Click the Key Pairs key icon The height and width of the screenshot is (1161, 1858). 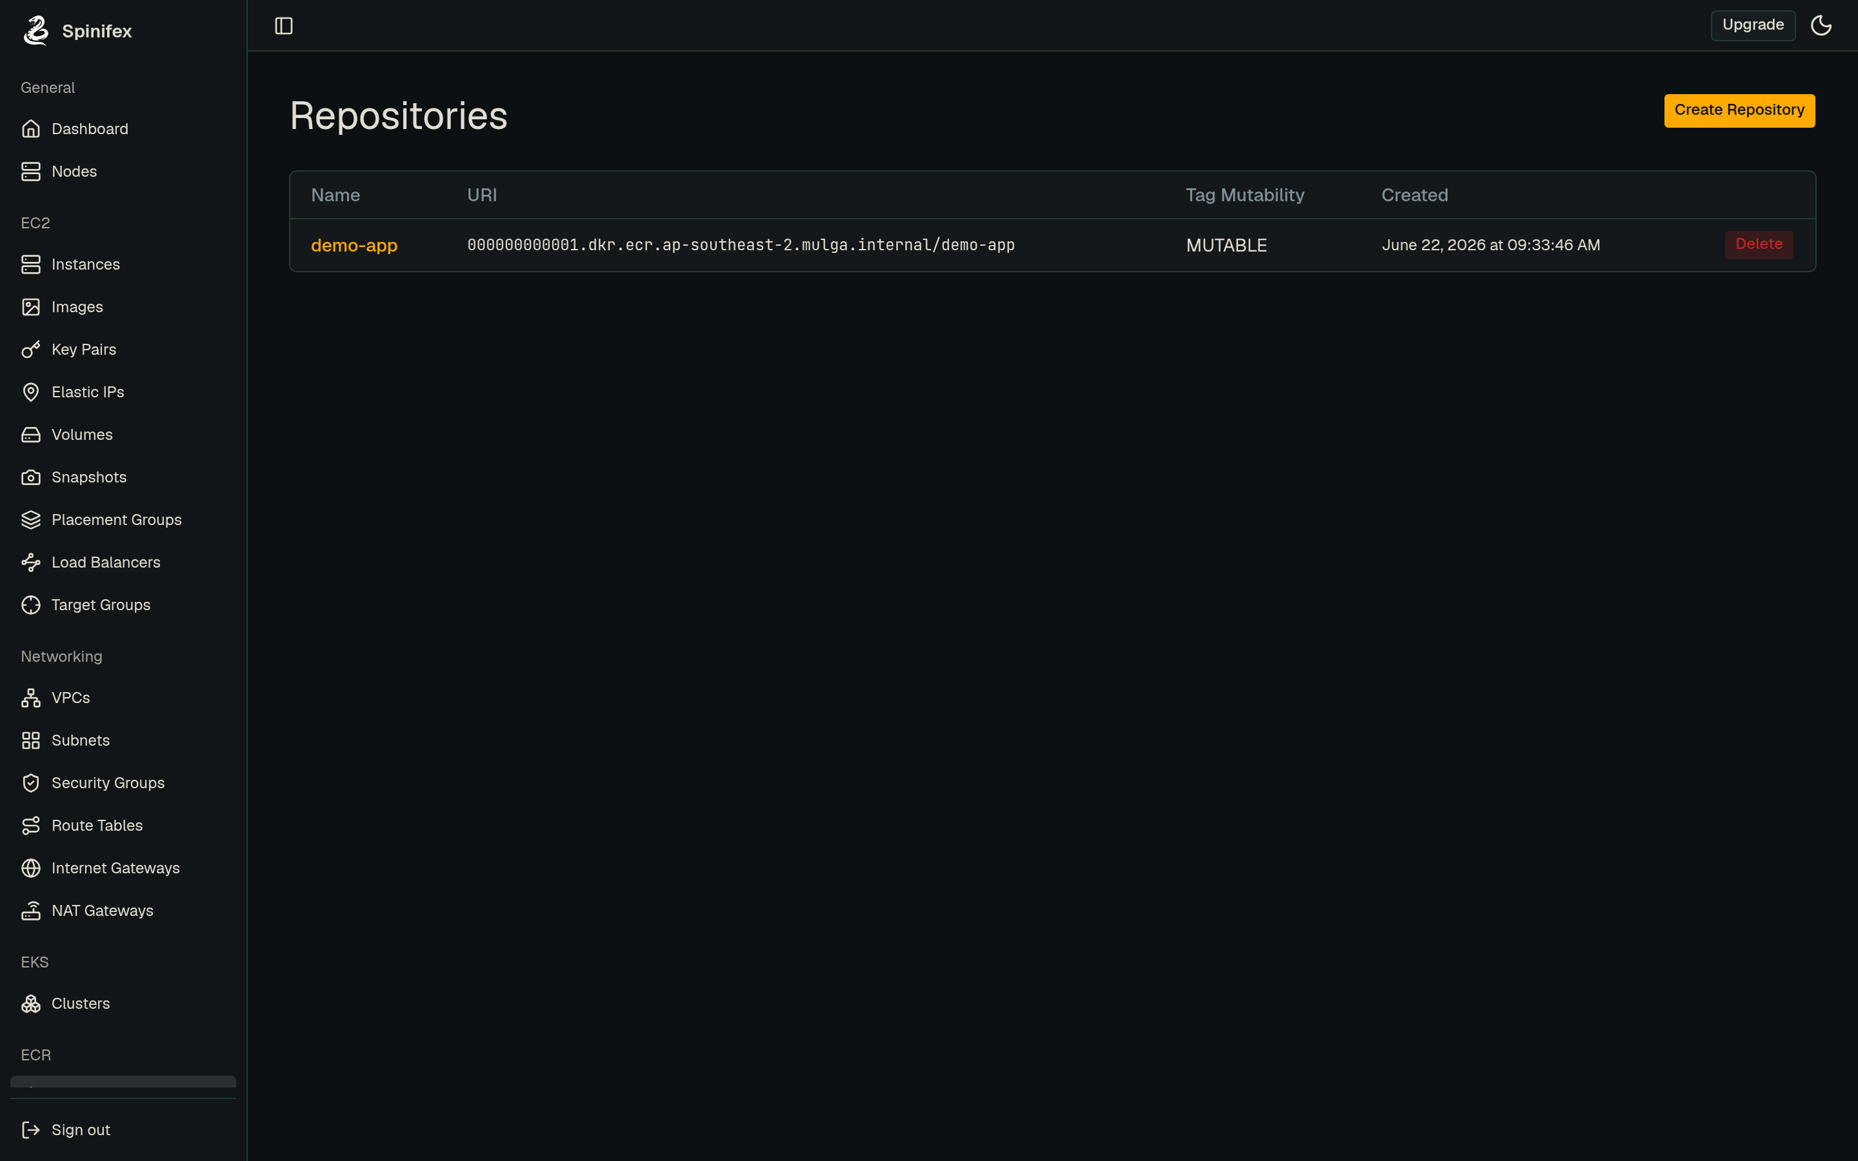click(x=31, y=350)
